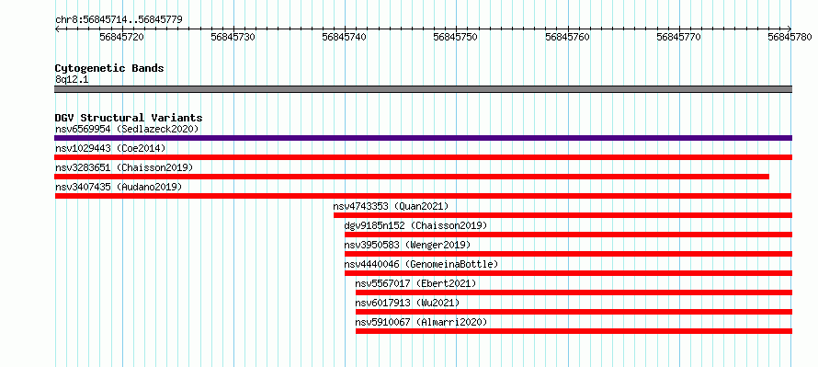This screenshot has width=818, height=367.
Task: Open nsv4743353 (Quan2021) variant label
Action: pyautogui.click(x=391, y=206)
